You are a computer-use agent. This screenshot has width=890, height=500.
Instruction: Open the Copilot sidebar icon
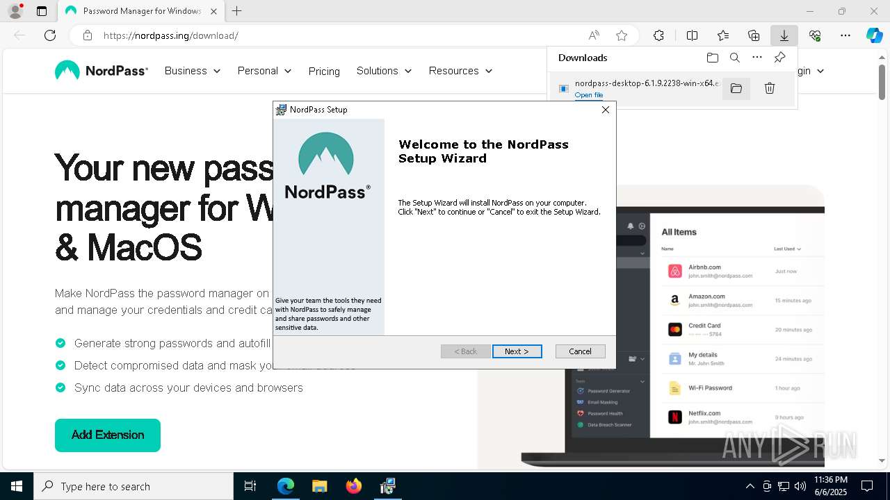(875, 35)
